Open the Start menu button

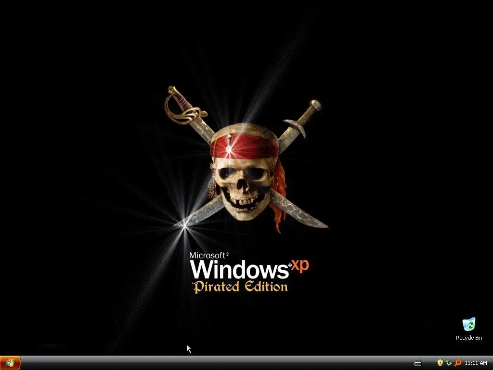10,363
